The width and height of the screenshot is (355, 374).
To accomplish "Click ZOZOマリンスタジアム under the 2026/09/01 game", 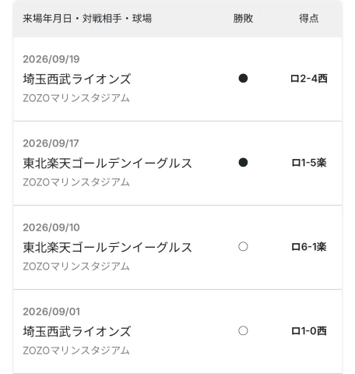I will 76,351.
